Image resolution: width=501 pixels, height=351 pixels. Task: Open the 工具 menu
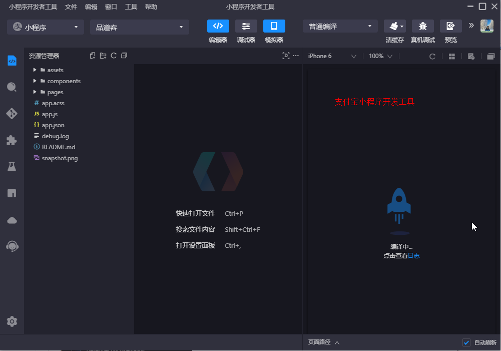(x=131, y=7)
